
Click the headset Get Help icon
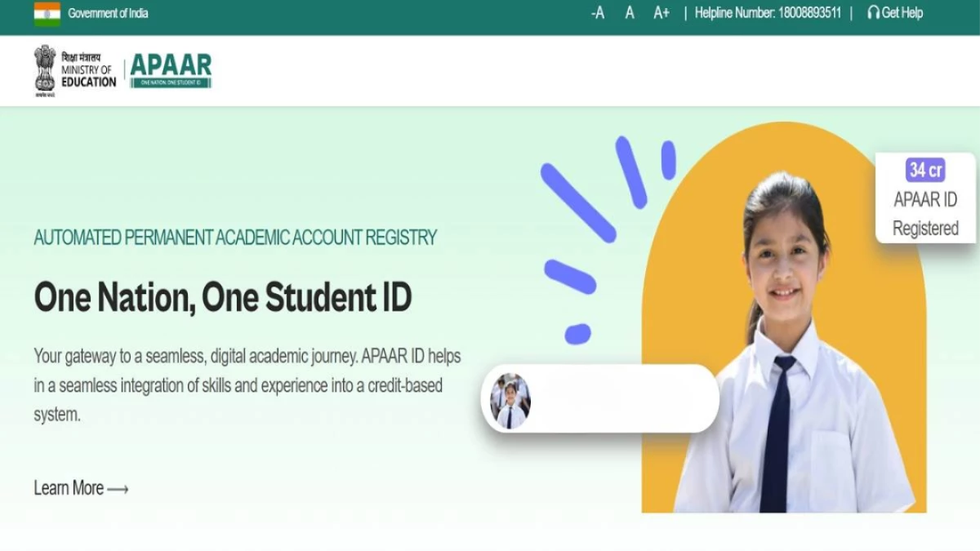873,13
